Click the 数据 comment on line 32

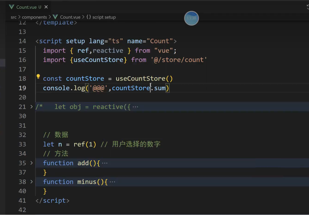point(61,135)
